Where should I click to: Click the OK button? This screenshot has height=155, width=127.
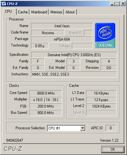(113, 149)
